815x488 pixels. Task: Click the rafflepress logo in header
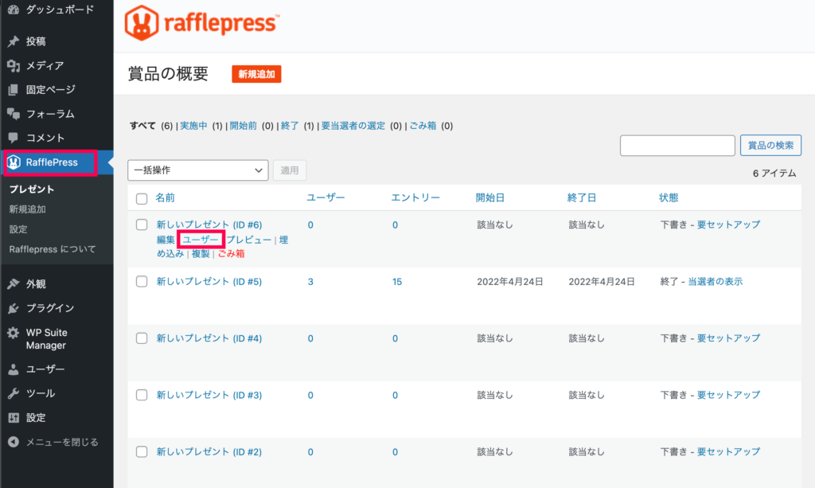tap(201, 23)
